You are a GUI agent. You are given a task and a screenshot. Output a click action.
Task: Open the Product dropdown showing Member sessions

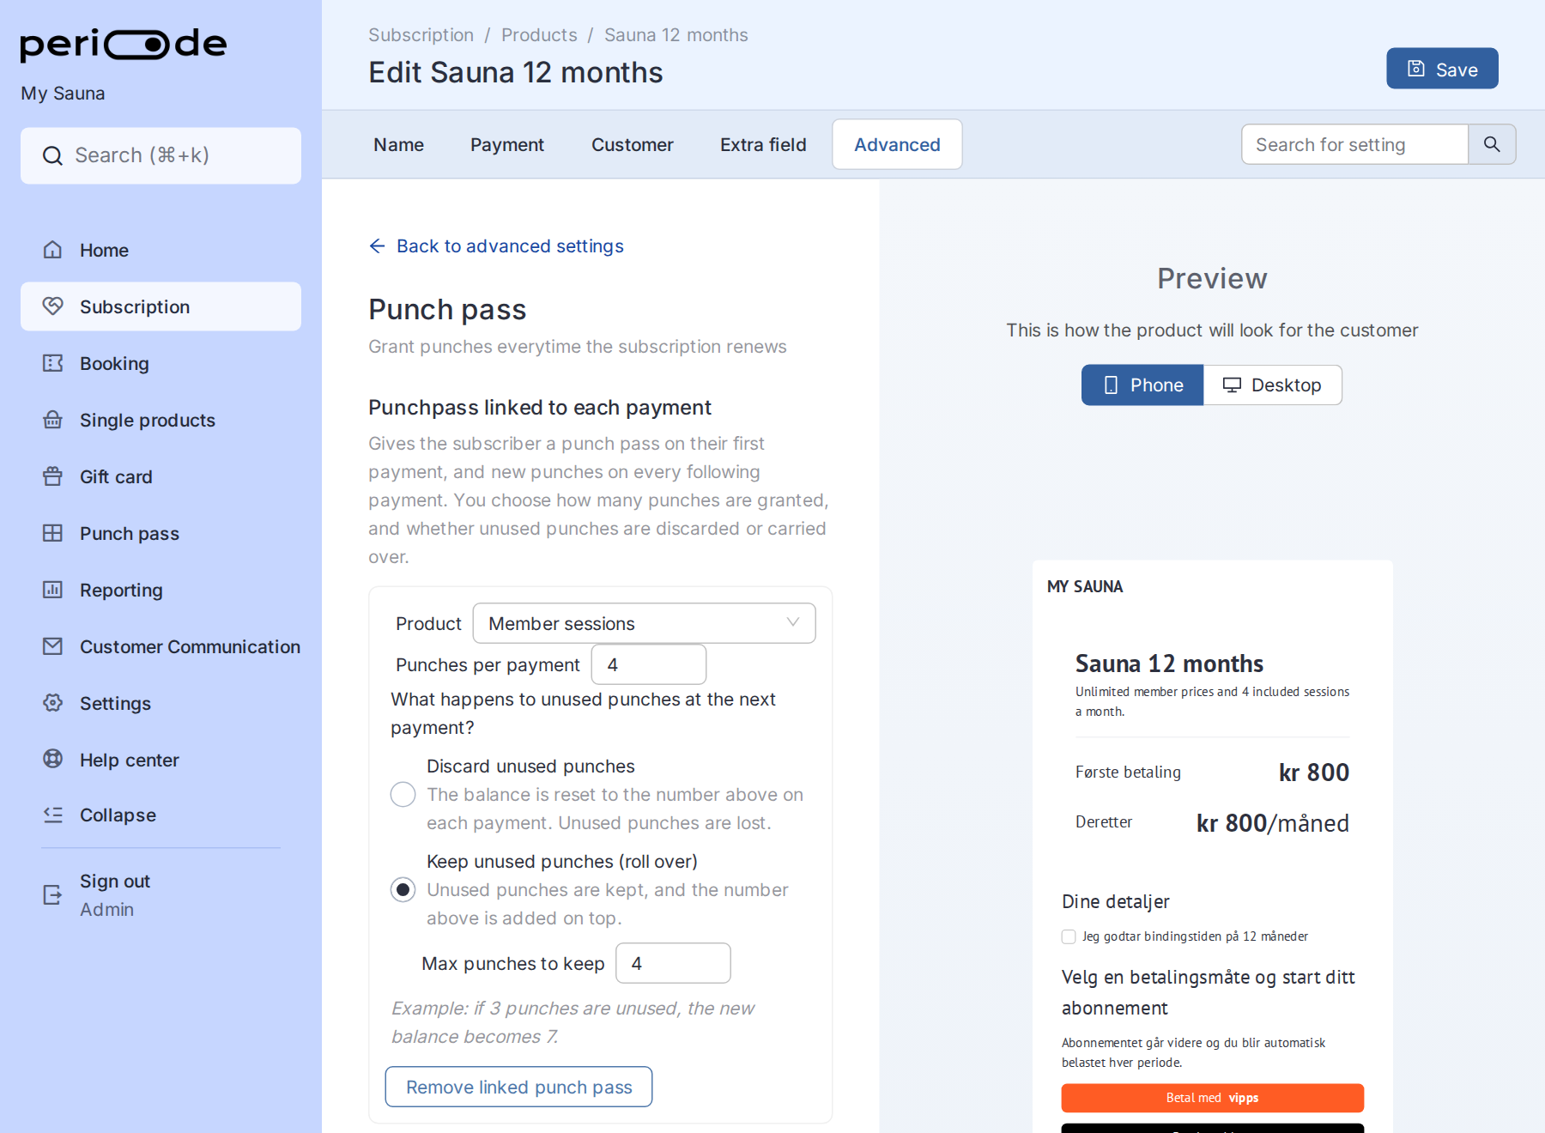(x=644, y=623)
